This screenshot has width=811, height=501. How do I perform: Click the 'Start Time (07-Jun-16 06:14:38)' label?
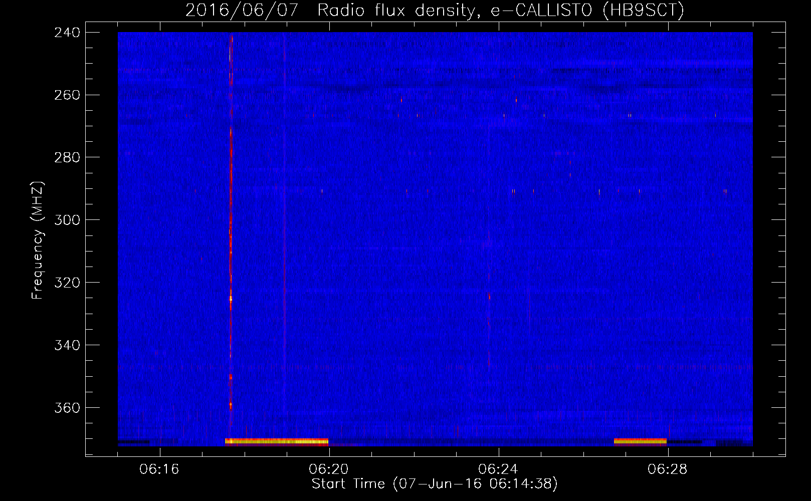(435, 484)
